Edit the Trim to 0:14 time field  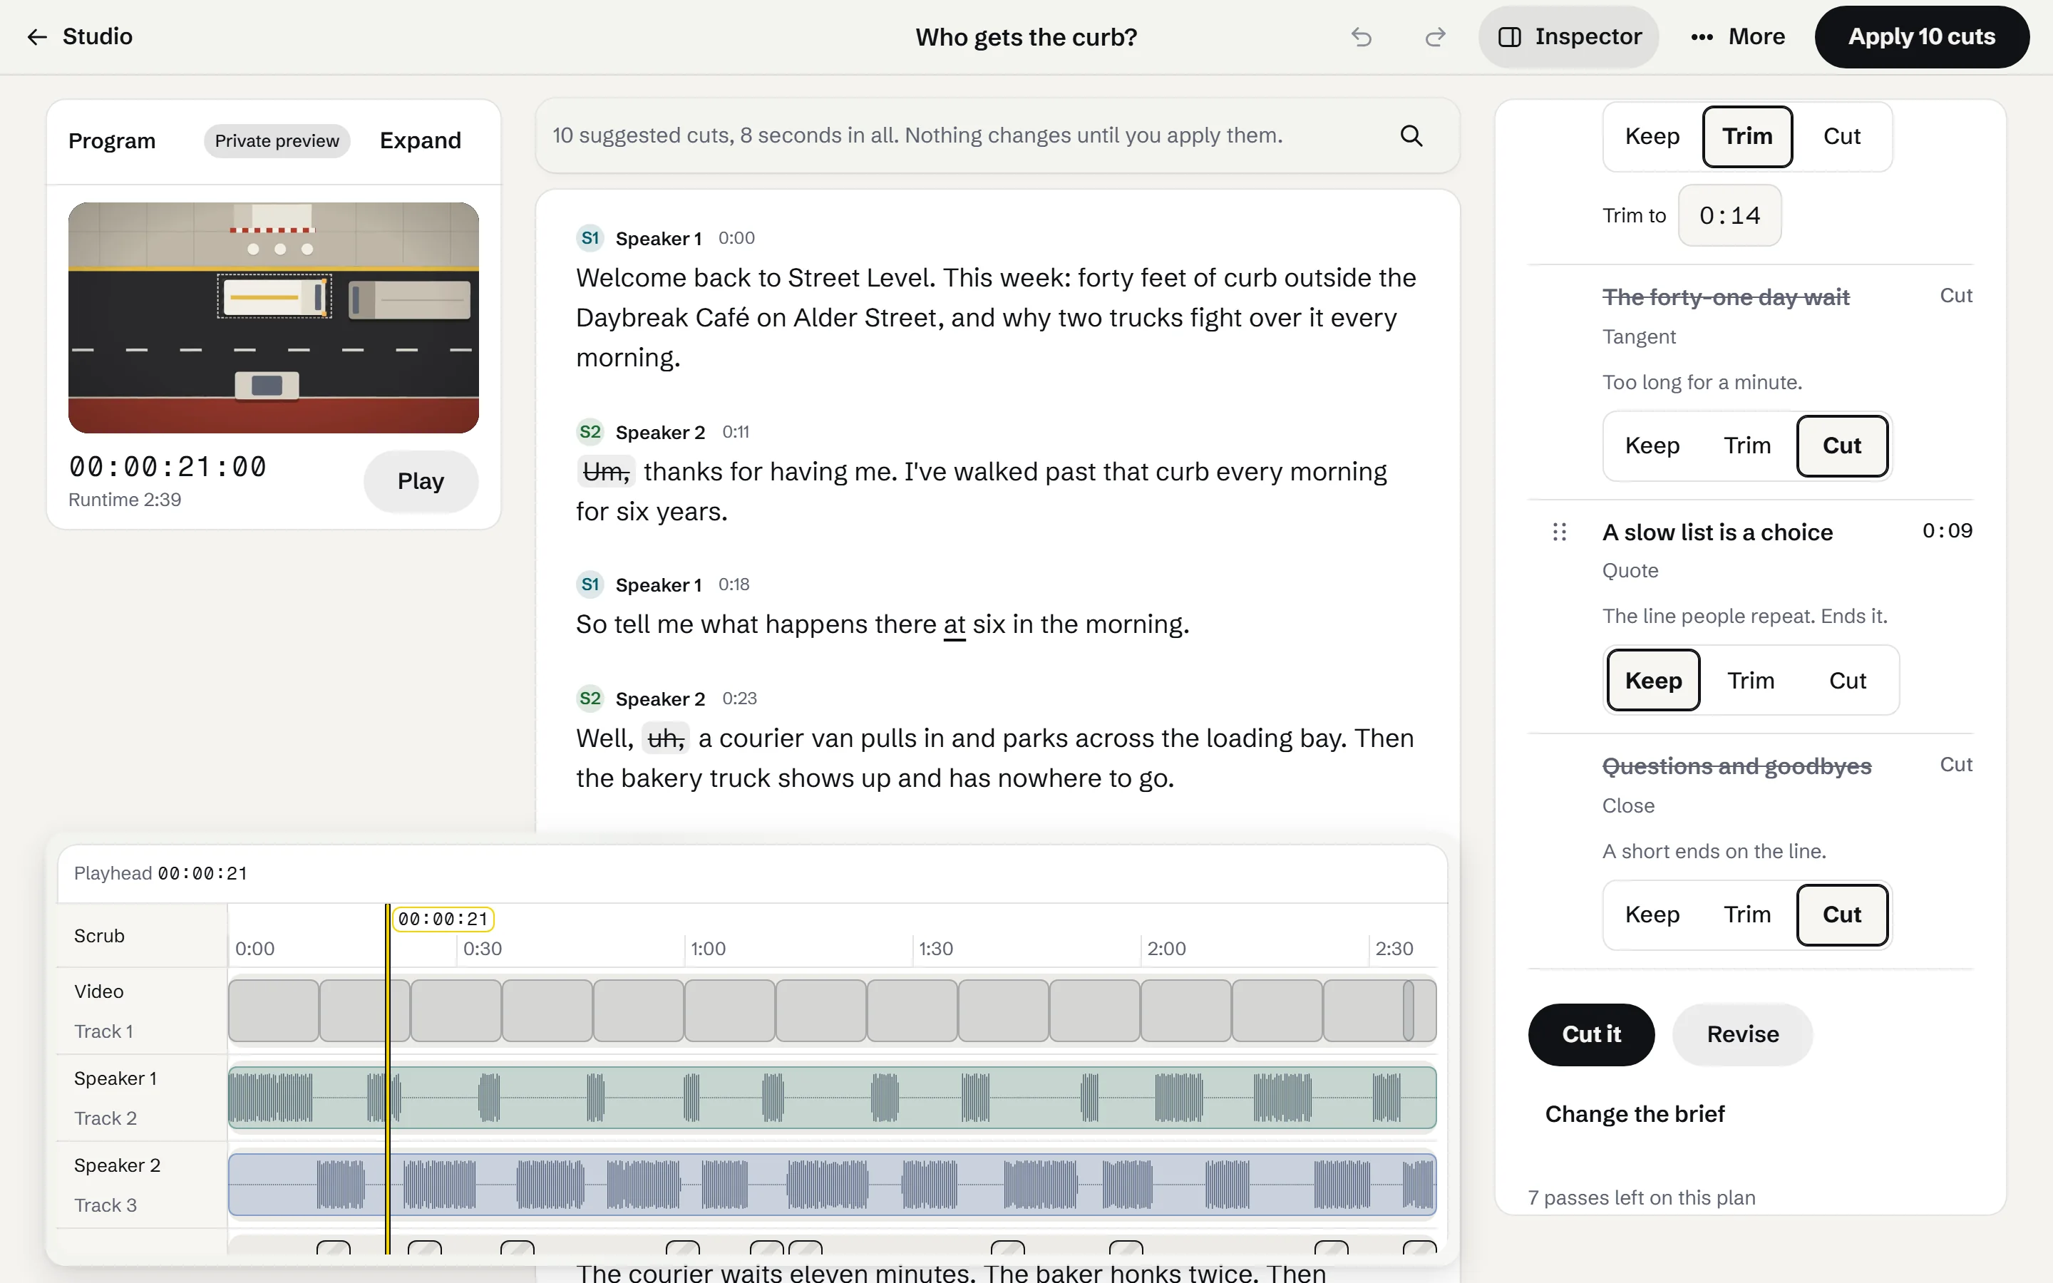1730,215
